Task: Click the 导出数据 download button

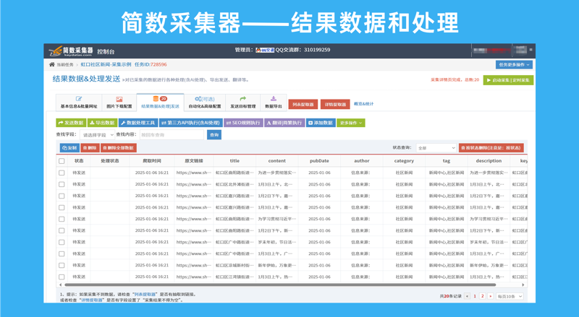Action: (x=102, y=123)
